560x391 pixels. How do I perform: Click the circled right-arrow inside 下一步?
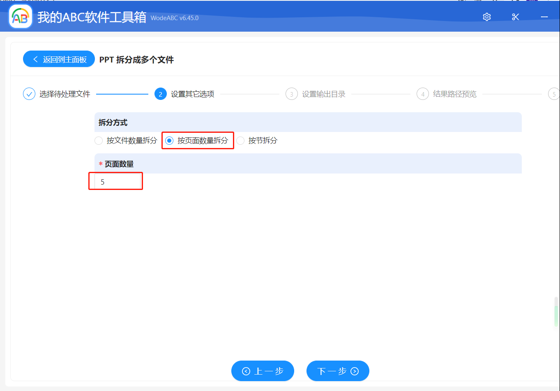tap(354, 371)
